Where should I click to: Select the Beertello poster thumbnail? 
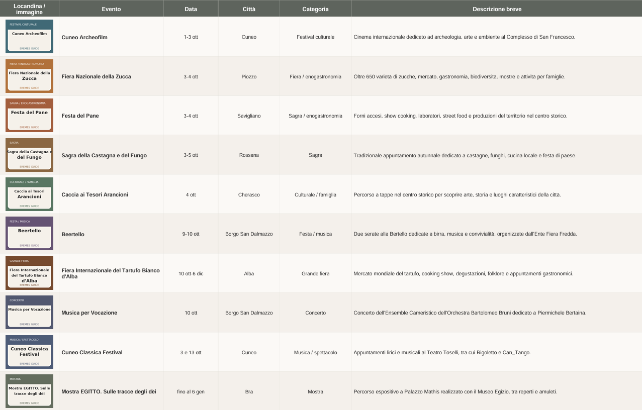pos(29,234)
